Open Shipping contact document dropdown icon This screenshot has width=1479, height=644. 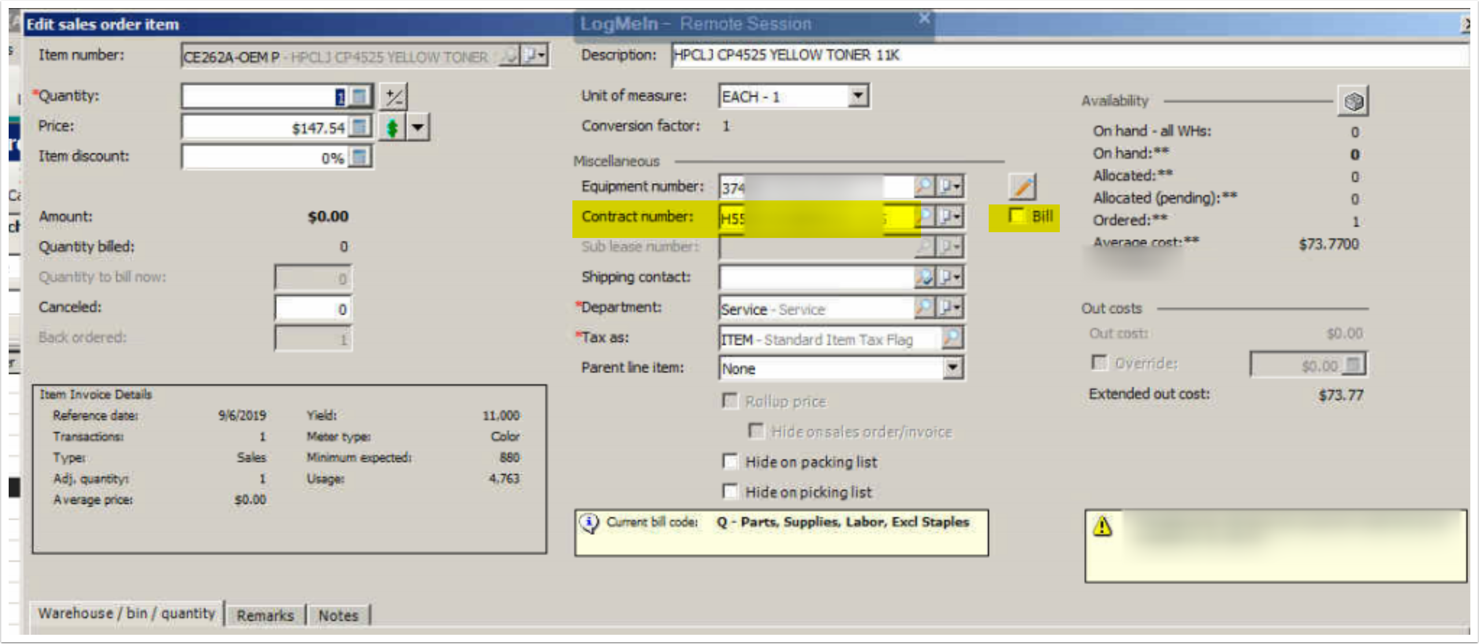949,277
